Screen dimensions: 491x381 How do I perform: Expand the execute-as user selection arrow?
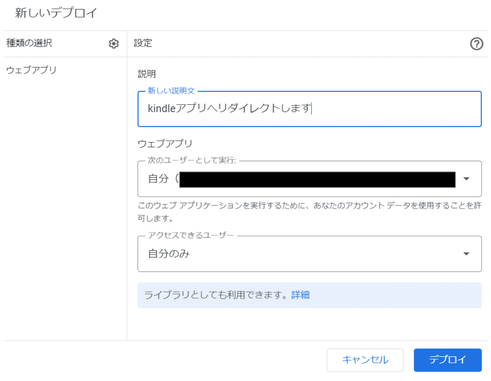click(466, 179)
